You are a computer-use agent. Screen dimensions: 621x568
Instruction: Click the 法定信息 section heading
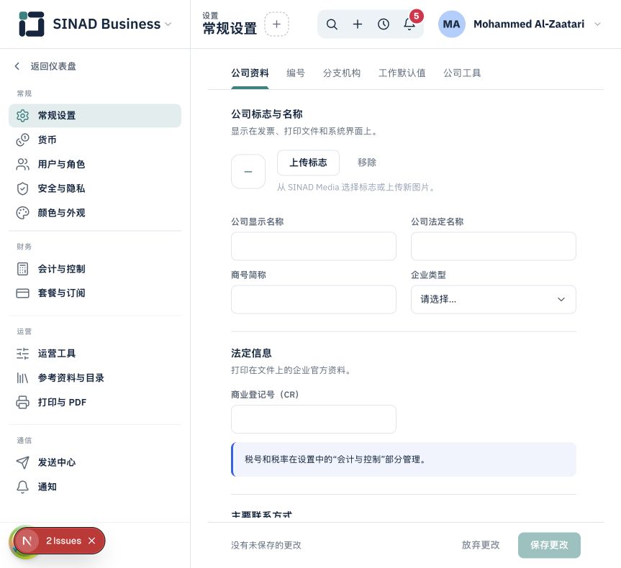[x=251, y=353]
